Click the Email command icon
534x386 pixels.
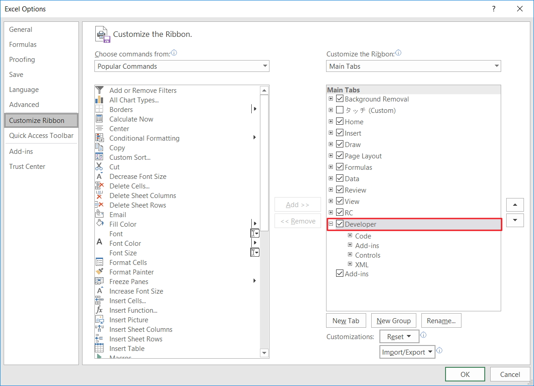(x=99, y=214)
